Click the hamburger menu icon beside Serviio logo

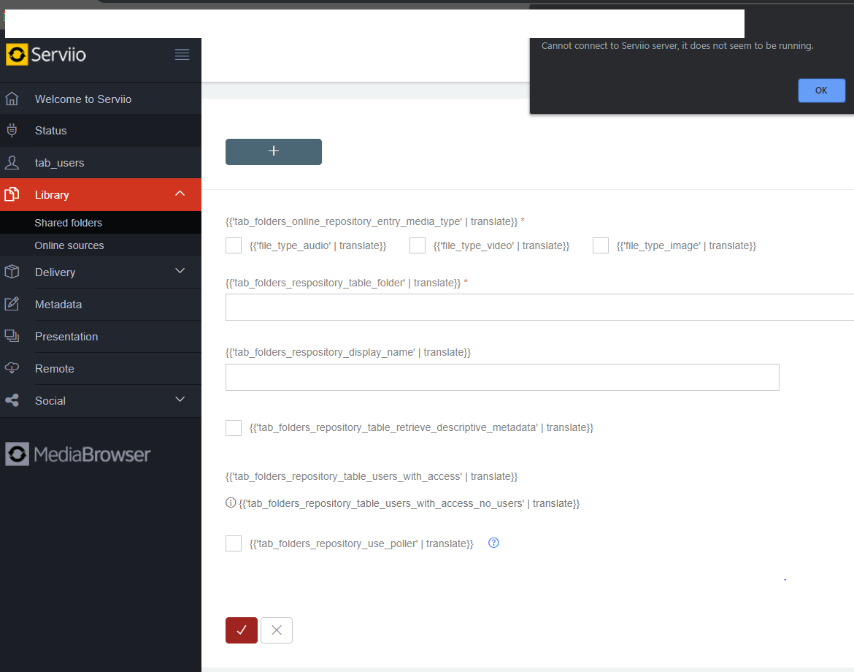pyautogui.click(x=182, y=55)
